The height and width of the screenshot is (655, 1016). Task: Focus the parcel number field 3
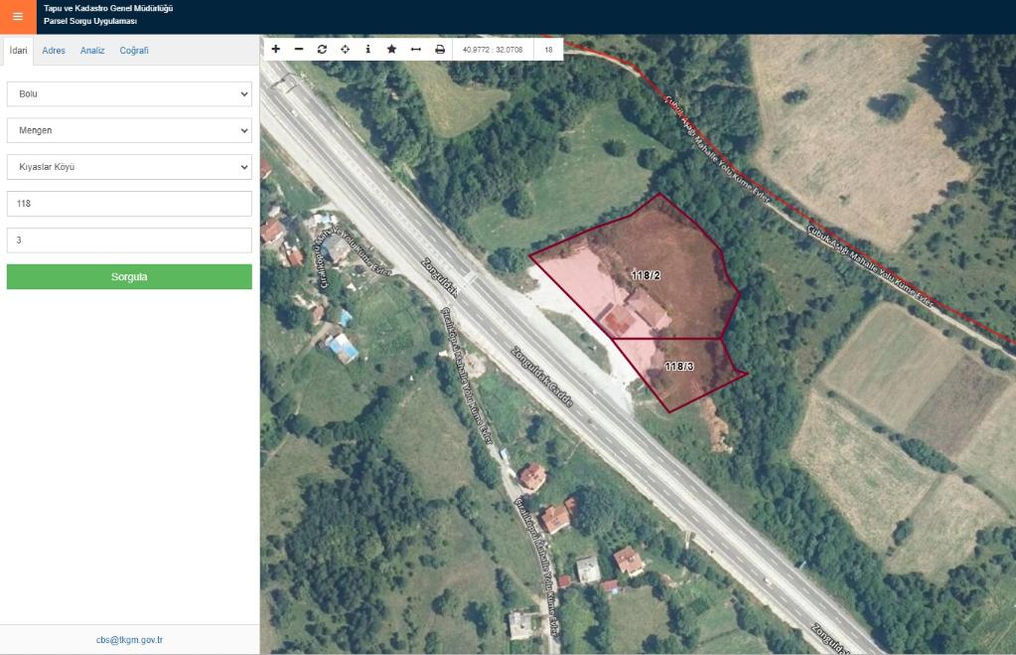pyautogui.click(x=129, y=240)
